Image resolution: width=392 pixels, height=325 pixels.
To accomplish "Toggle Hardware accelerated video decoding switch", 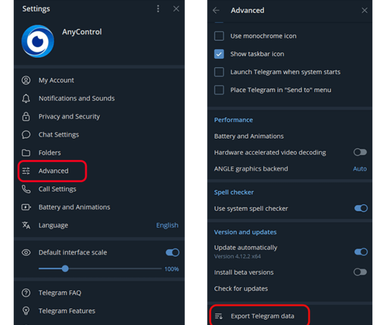I will click(x=360, y=152).
